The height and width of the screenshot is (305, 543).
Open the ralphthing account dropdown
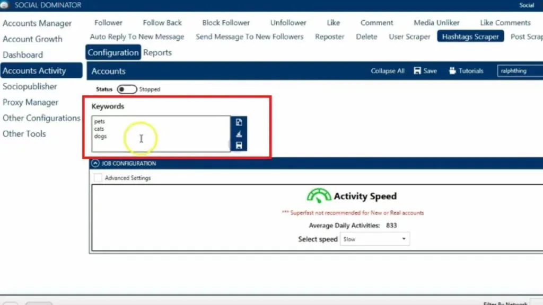(520, 71)
